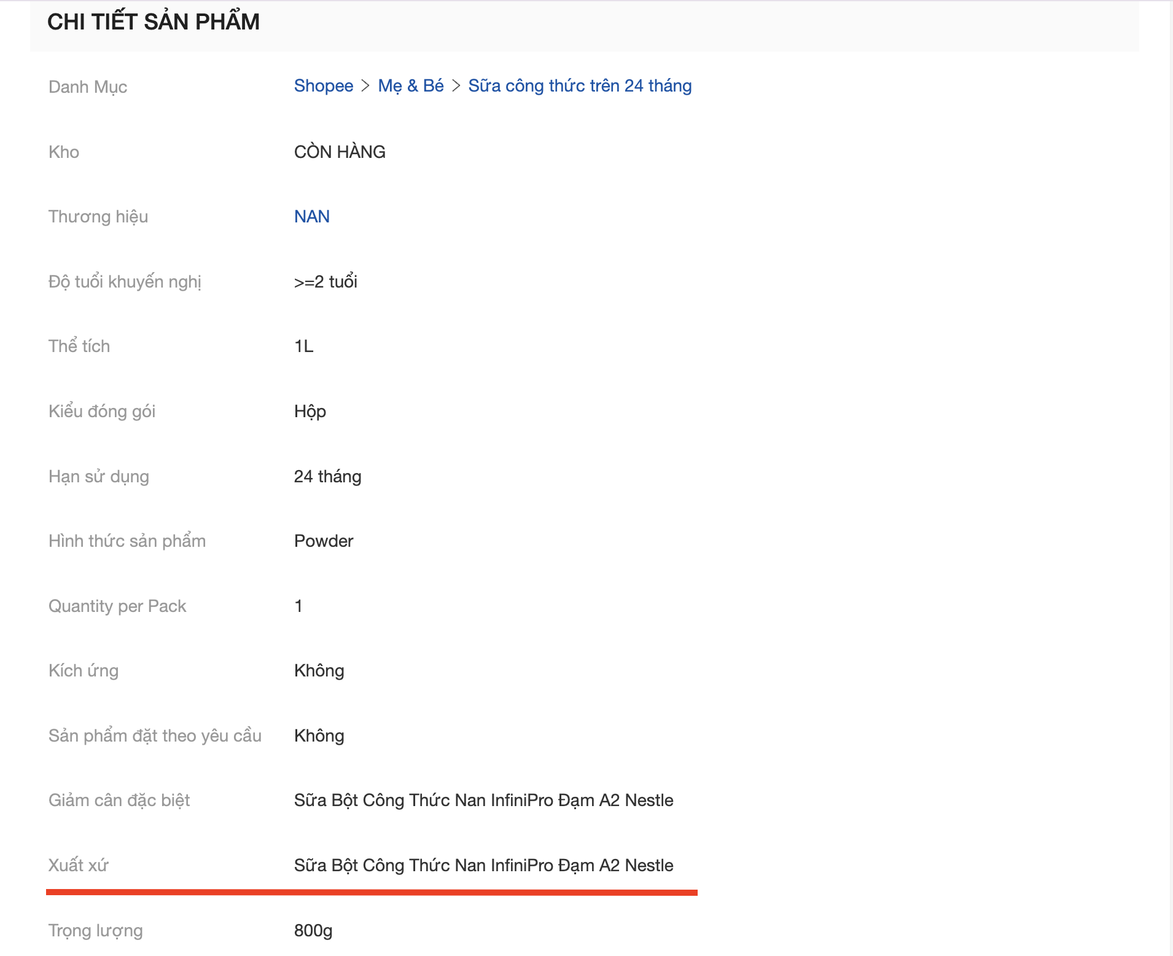Select the 1L volume value
Screen dimensions: 1173x956
pyautogui.click(x=304, y=346)
